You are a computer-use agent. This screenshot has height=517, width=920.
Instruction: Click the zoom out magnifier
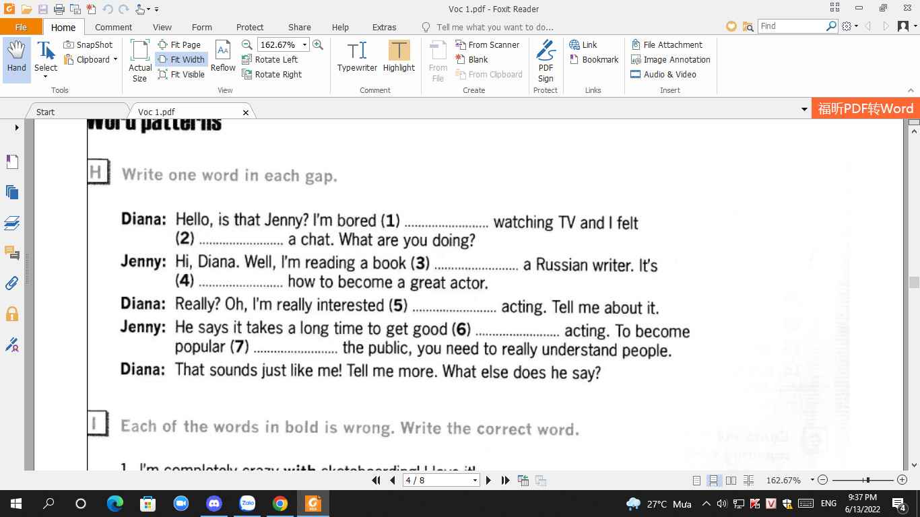247,44
